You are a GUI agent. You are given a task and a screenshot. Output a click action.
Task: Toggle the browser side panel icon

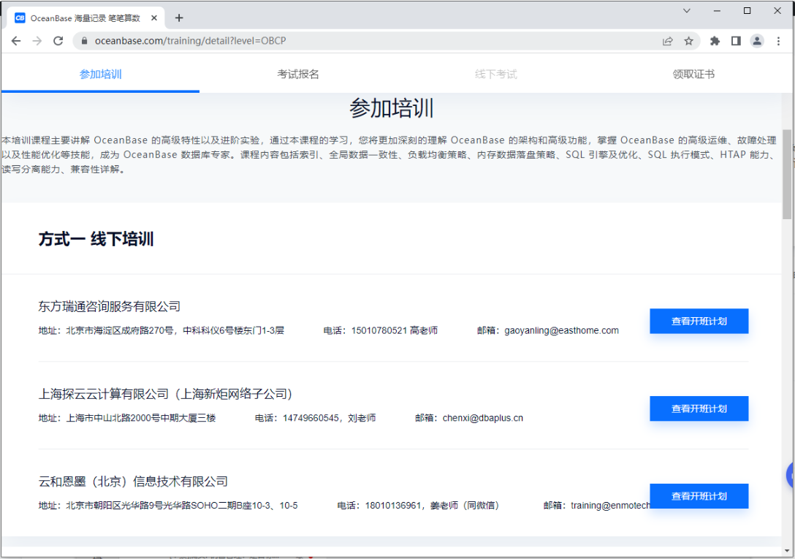736,41
